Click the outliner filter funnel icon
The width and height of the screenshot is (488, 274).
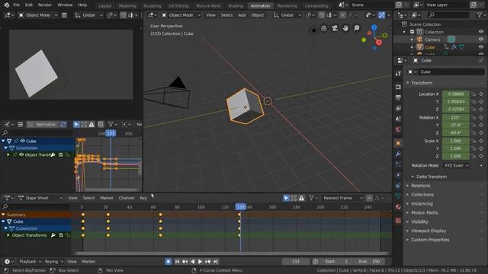[x=480, y=15]
